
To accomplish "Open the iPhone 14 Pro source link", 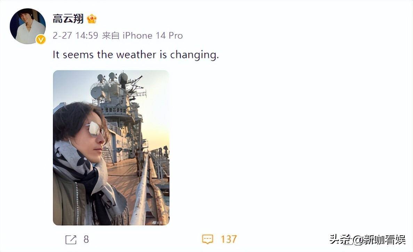I will (153, 35).
